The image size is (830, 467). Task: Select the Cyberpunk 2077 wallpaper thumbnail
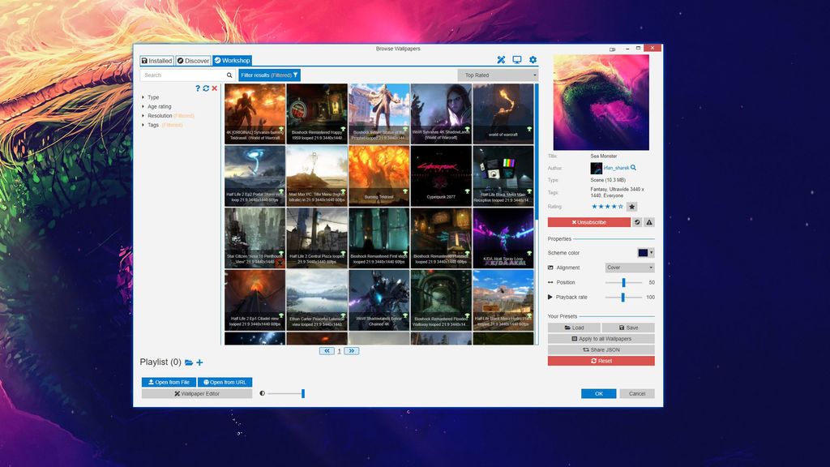point(441,176)
